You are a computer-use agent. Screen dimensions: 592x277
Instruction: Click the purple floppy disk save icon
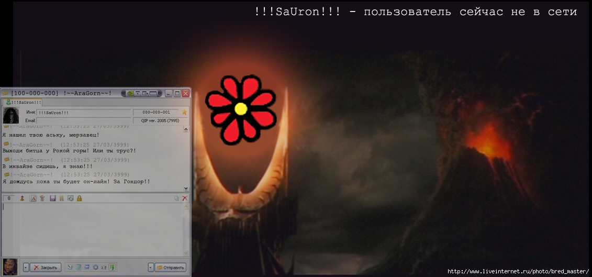53,198
